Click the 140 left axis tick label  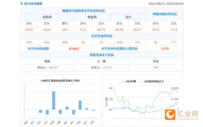pyautogui.click(x=111, y=88)
